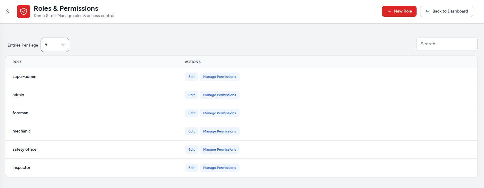Image resolution: width=484 pixels, height=188 pixels.
Task: Click the ROLE column header
Action: [x=17, y=62]
